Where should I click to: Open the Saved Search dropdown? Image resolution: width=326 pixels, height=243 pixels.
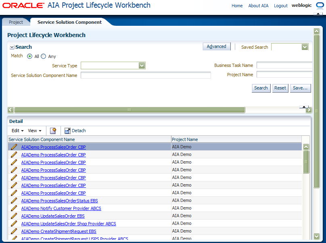point(305,47)
